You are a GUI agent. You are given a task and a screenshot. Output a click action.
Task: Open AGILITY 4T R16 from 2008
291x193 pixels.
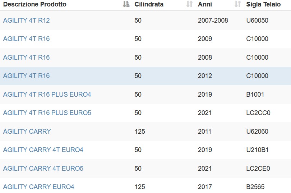click(x=26, y=58)
